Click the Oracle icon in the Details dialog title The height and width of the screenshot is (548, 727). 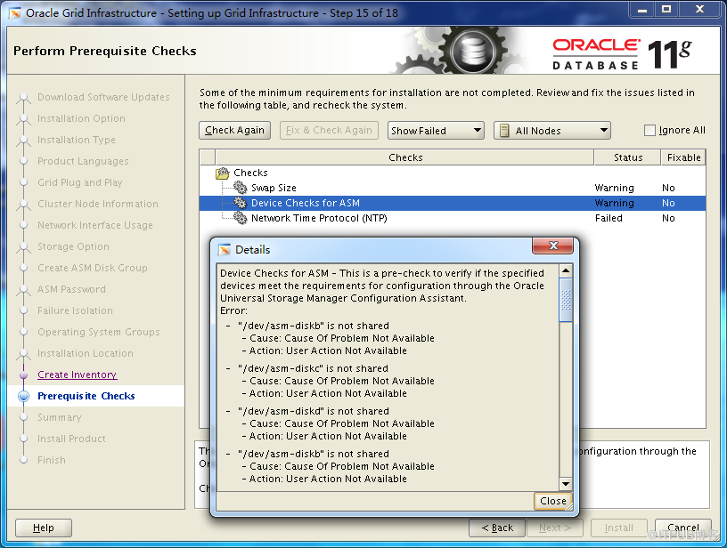[x=225, y=250]
